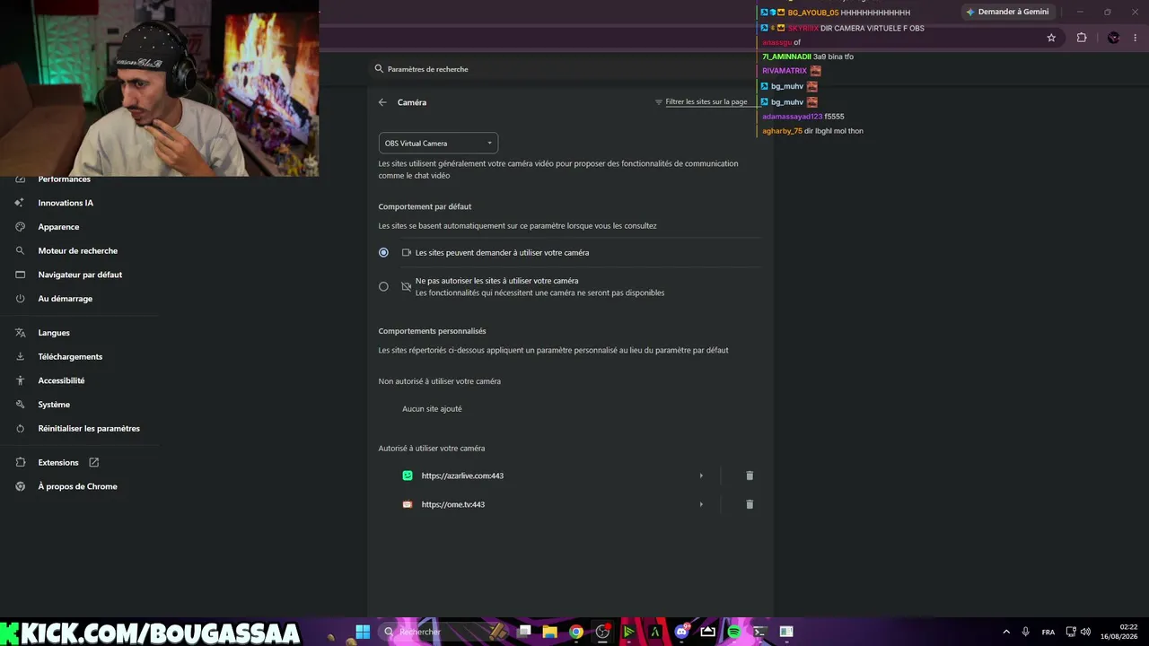The height and width of the screenshot is (646, 1149).
Task: Click chat username 7I_AMINNADII
Action: [x=786, y=57]
